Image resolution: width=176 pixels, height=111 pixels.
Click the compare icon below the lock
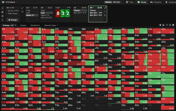(x=105, y=15)
